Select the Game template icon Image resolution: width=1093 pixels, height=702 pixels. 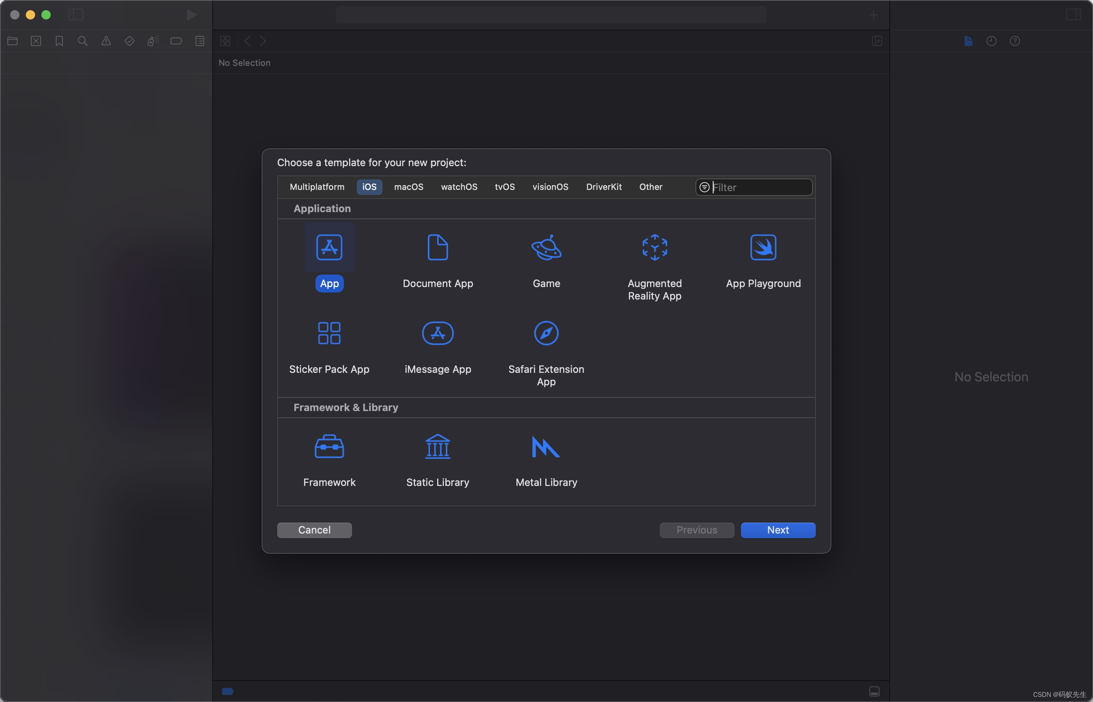[x=546, y=247]
